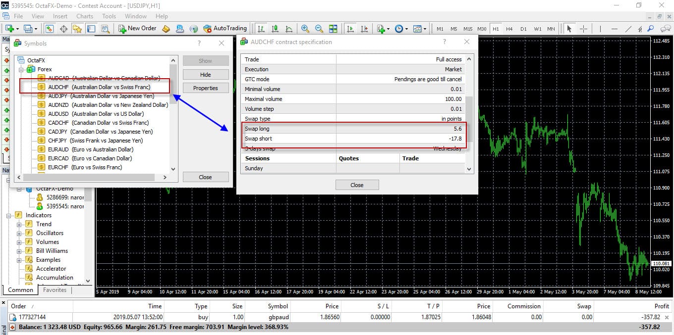
Task: Switch to the Favorites tab
Action: coord(55,290)
